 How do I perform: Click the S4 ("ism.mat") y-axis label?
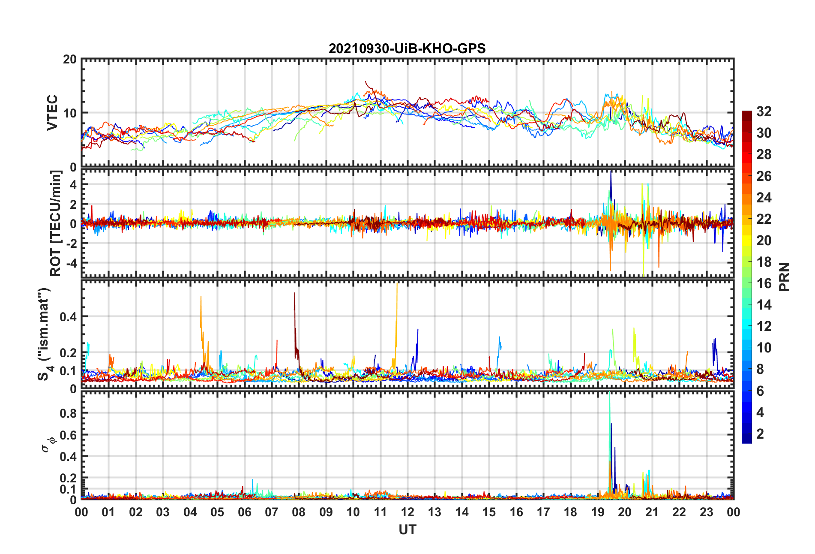[44, 334]
